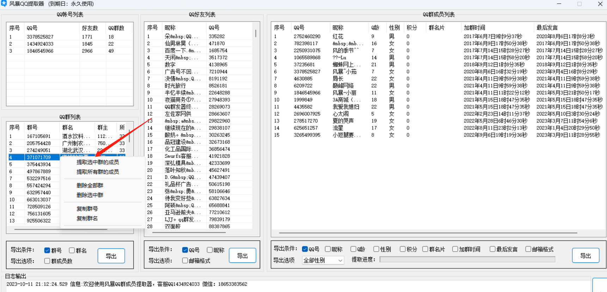Toggle 群号 export checkbox in group list panel
607x292 pixels.
coord(47,250)
